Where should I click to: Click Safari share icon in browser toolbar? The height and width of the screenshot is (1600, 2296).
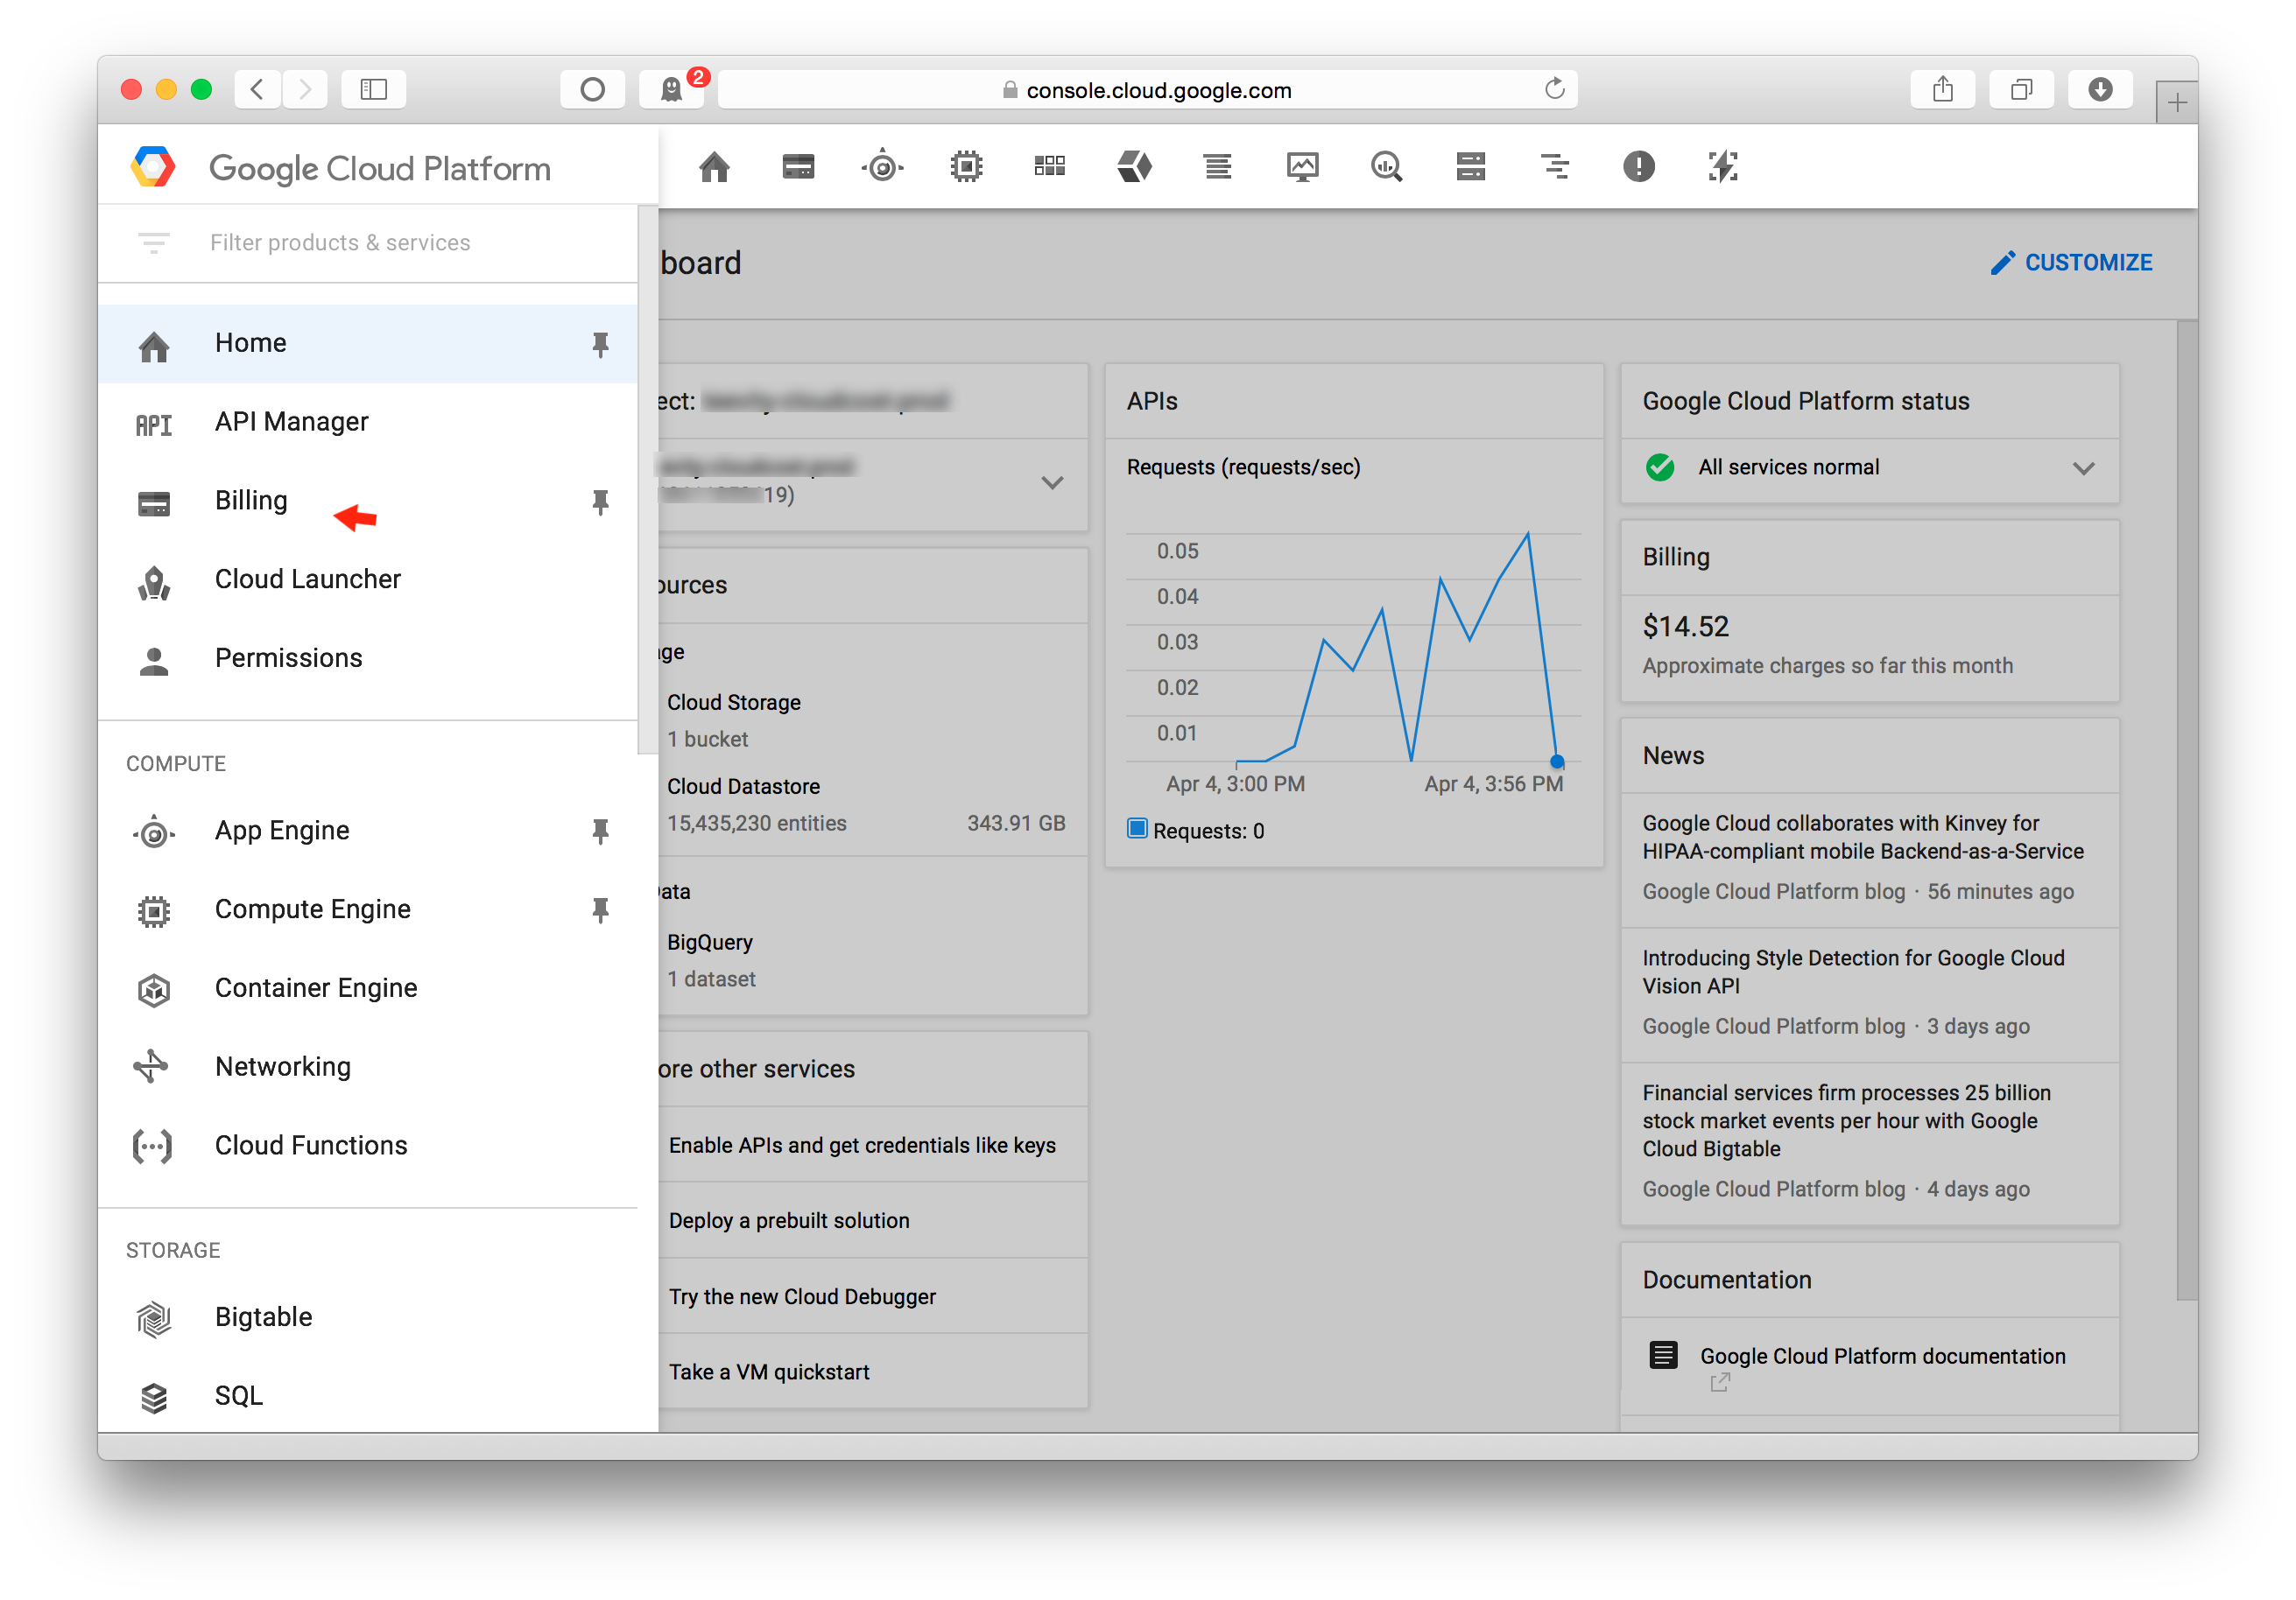[1942, 90]
